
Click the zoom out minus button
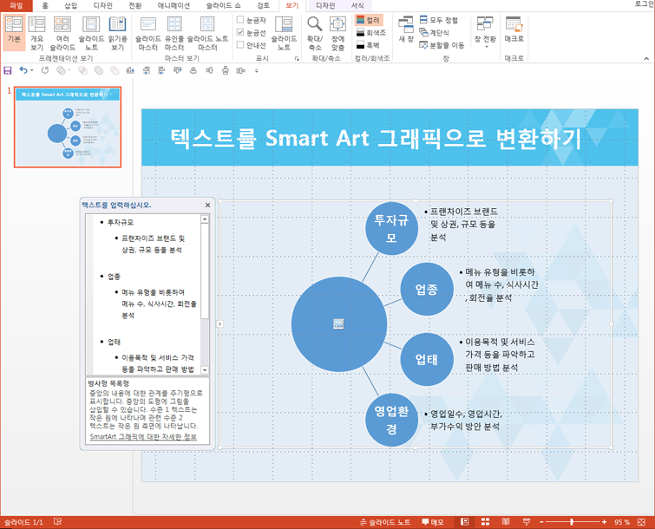541,522
